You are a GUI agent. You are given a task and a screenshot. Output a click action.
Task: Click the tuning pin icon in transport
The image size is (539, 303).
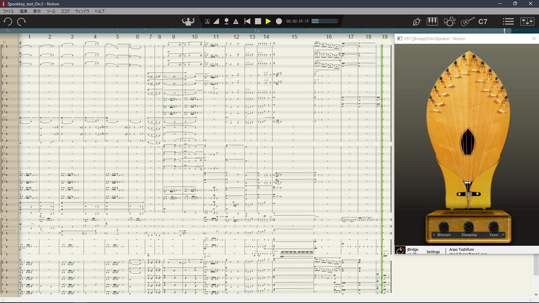coord(226,21)
